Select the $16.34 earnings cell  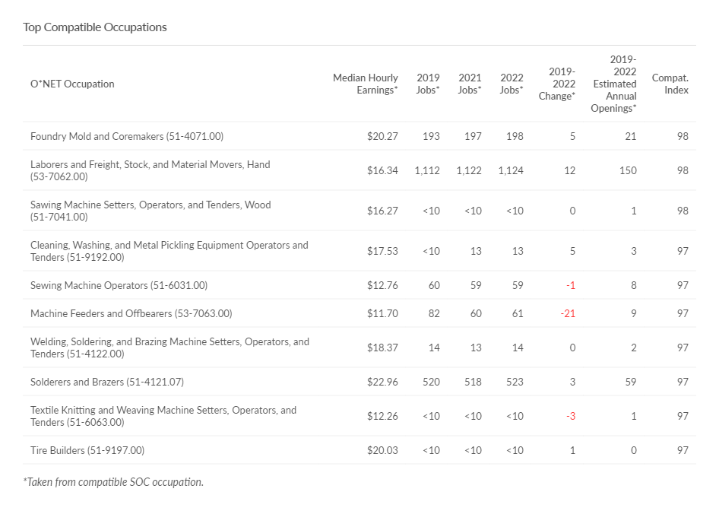[x=382, y=170]
